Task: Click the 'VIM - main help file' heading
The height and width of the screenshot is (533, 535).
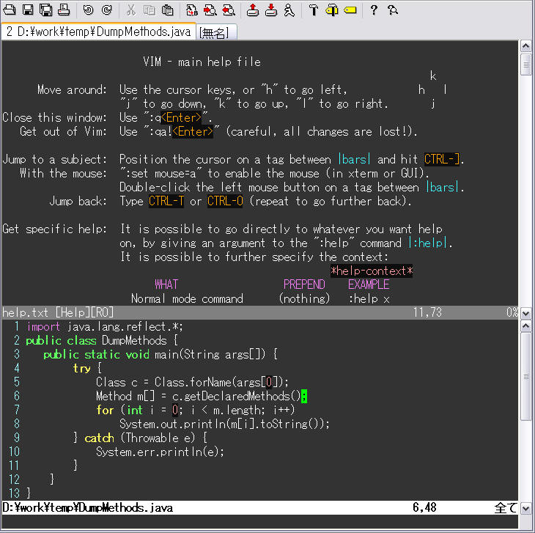Action: [x=202, y=62]
